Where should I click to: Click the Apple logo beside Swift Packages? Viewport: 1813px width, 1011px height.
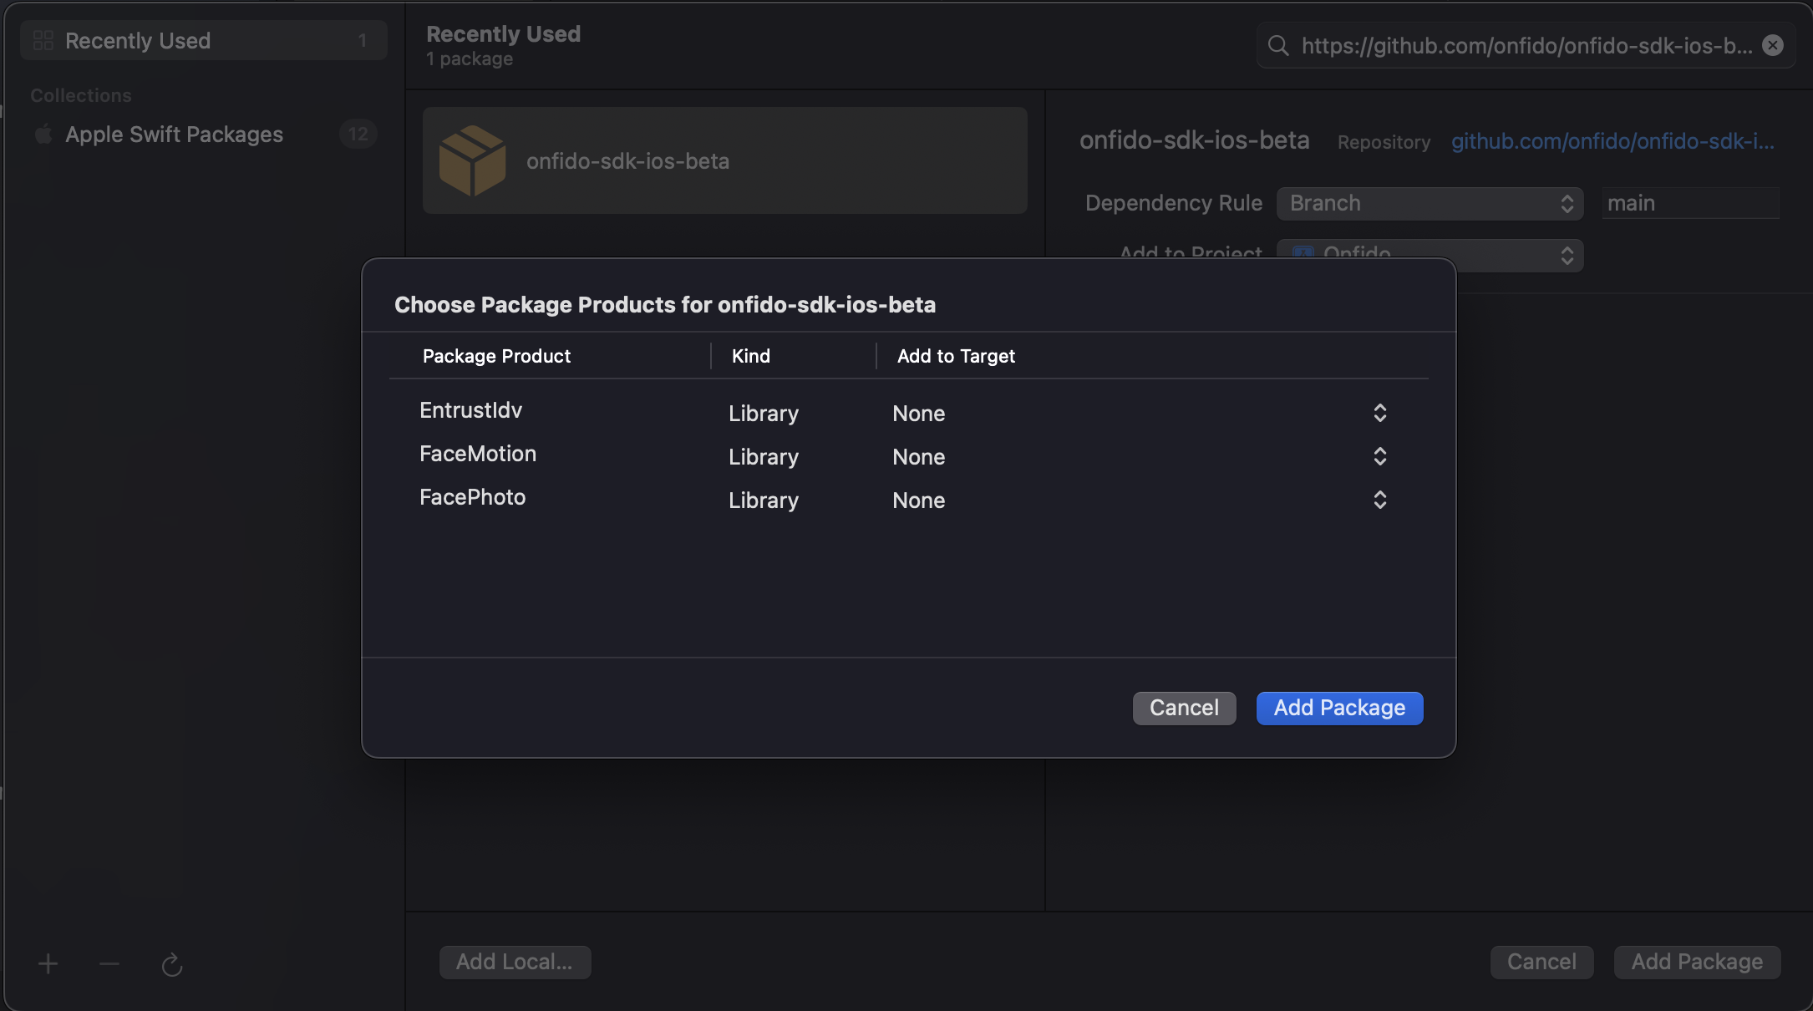[x=43, y=135]
